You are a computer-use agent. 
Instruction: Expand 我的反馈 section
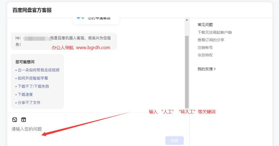tap(207, 69)
